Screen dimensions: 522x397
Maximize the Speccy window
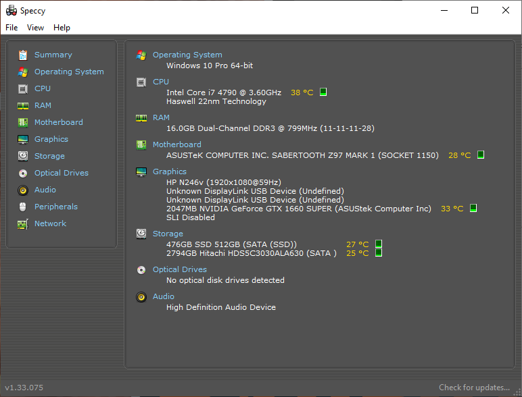[475, 10]
